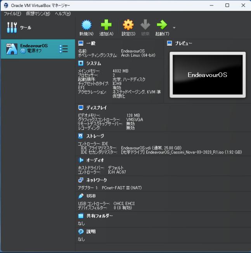Click the EndeavourOS_Cassini_Nova ISO optical drive entry
This screenshot has width=251, height=253.
[x=181, y=152]
